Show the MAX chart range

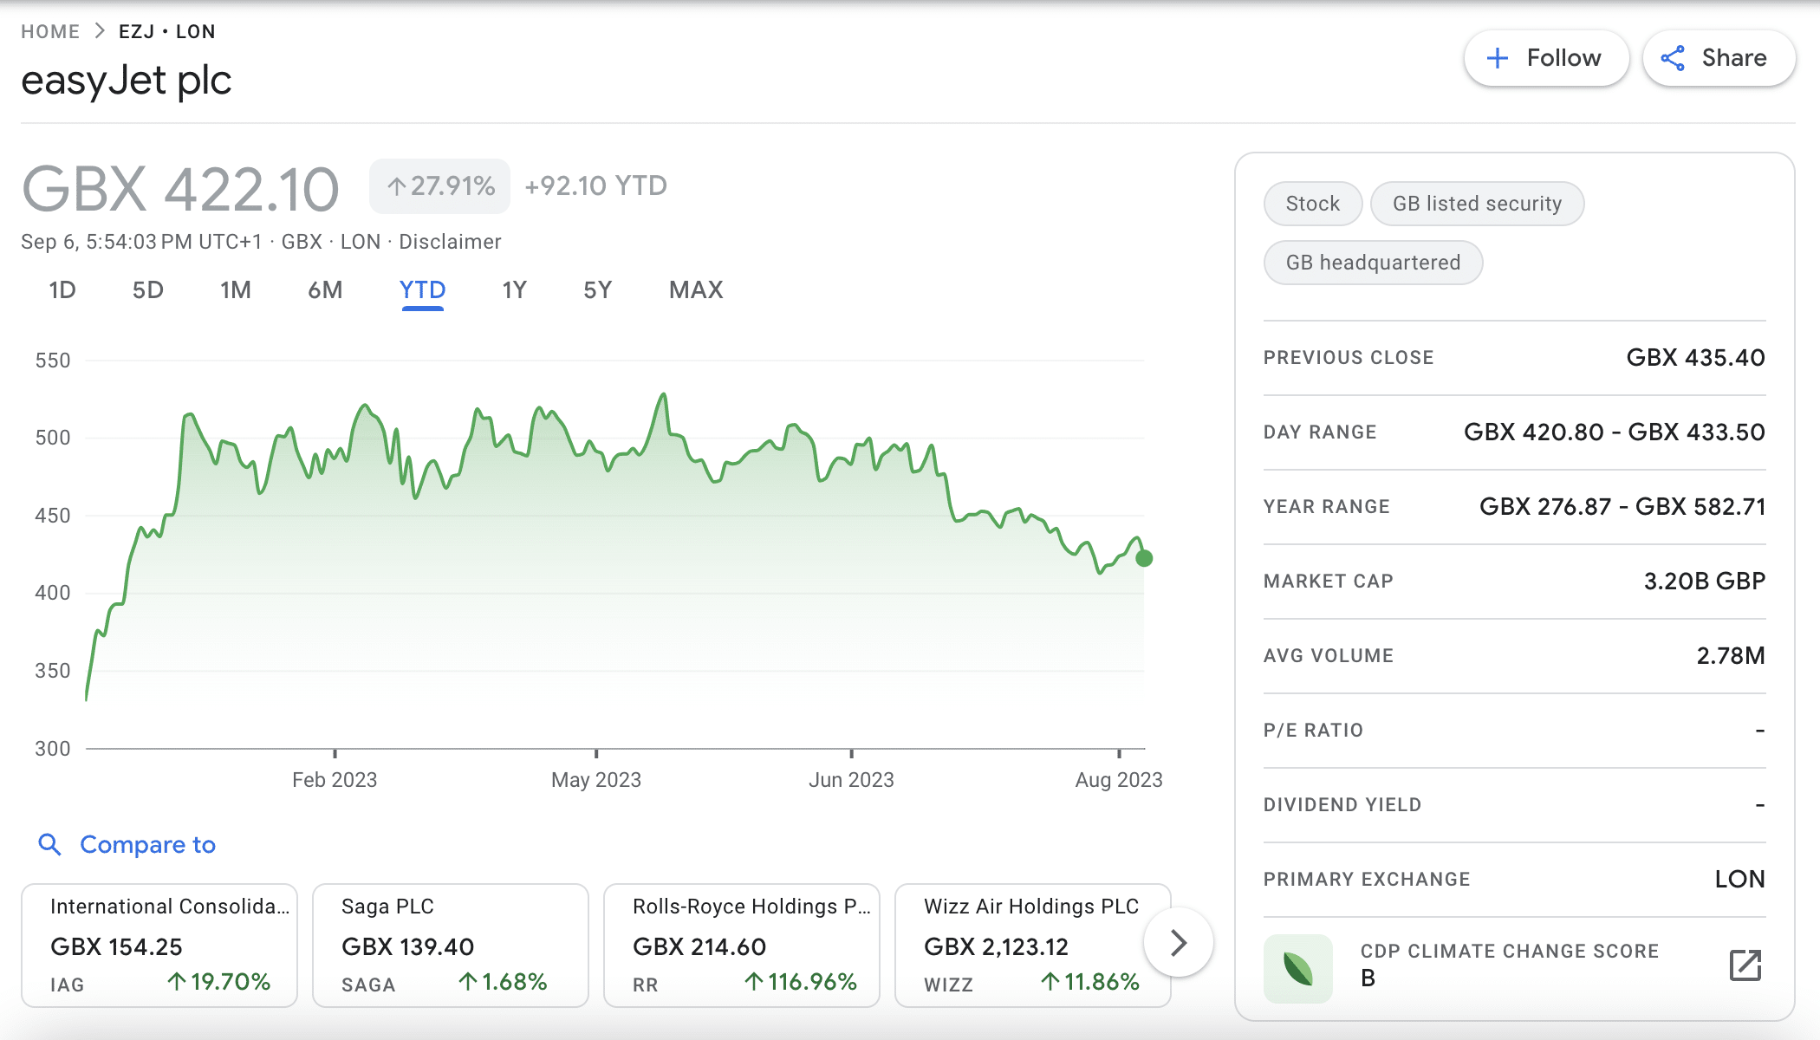(696, 289)
